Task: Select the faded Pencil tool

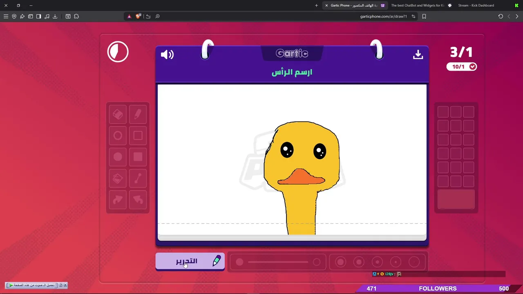Action: pyautogui.click(x=138, y=114)
